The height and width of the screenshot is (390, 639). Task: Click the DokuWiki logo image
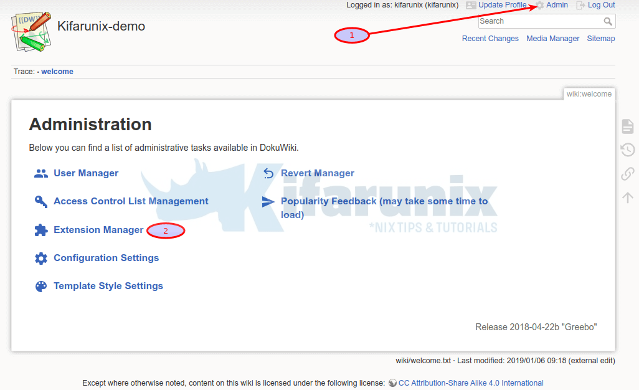click(x=31, y=32)
